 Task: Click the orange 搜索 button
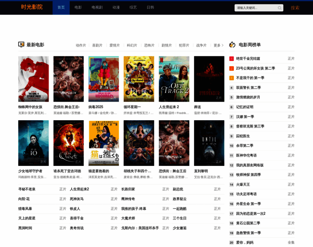pos(295,8)
